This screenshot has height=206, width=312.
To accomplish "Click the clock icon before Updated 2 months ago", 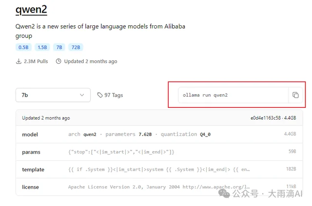I will click(58, 61).
